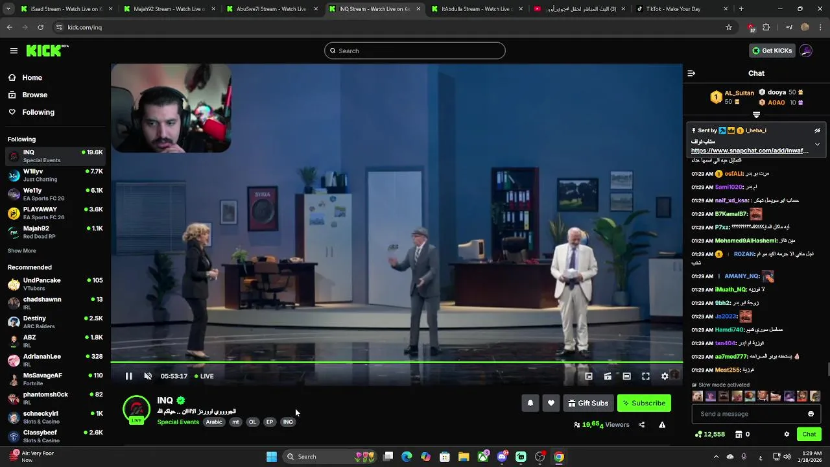Expand Following list with Show More

coord(22,251)
